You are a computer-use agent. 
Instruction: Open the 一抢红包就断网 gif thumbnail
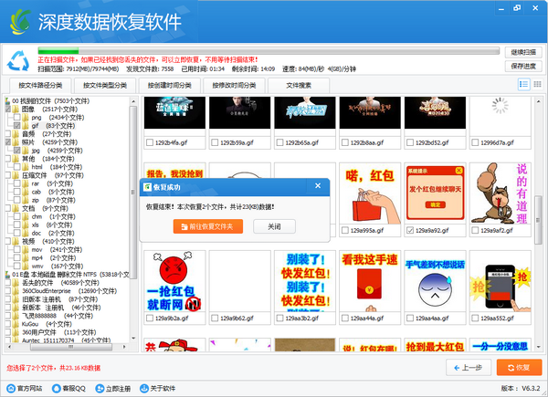tap(174, 281)
